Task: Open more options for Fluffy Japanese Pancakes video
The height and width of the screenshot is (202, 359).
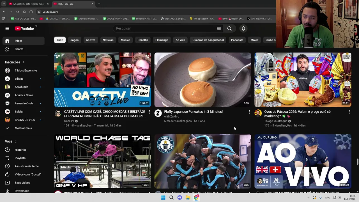Action: click(x=249, y=112)
